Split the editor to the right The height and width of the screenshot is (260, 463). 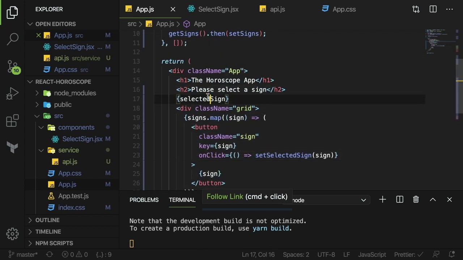point(433,9)
